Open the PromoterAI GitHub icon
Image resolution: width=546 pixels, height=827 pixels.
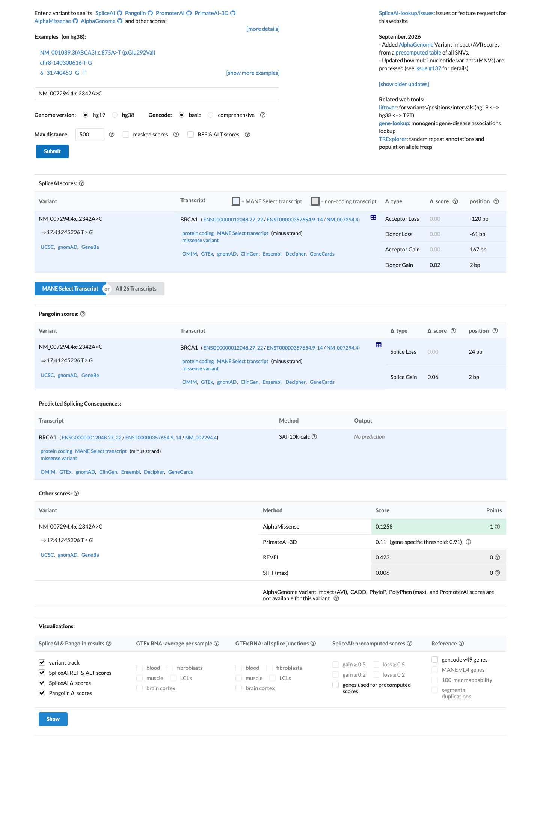tap(189, 13)
